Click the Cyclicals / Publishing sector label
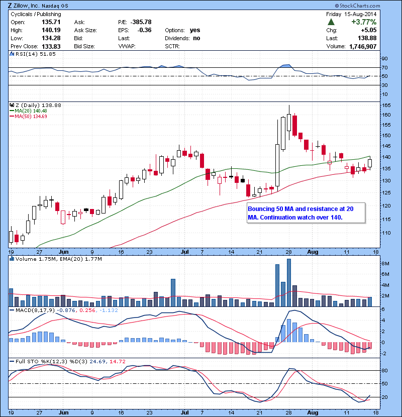 pyautogui.click(x=36, y=14)
